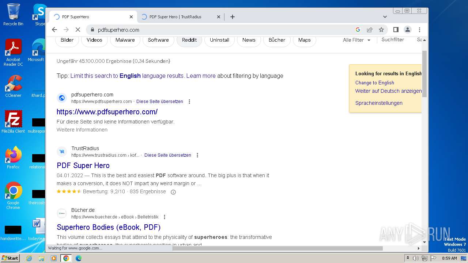Select the Malware filter chip
Viewport: 468px width, 263px height.
pos(125,40)
